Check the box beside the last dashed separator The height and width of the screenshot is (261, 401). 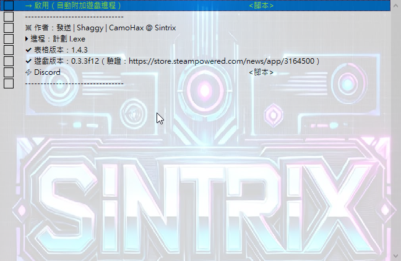(x=9, y=83)
